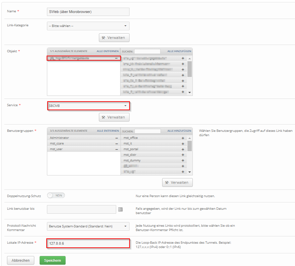Screen dimensions: 295x266
Task: Focus the Lokale IP-Adresse input field
Action: (x=88, y=243)
